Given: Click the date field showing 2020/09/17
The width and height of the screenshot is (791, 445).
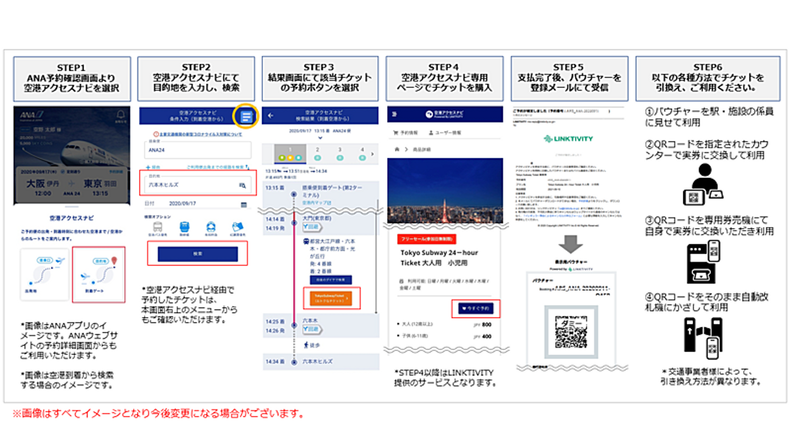Looking at the screenshot, I should point(198,204).
